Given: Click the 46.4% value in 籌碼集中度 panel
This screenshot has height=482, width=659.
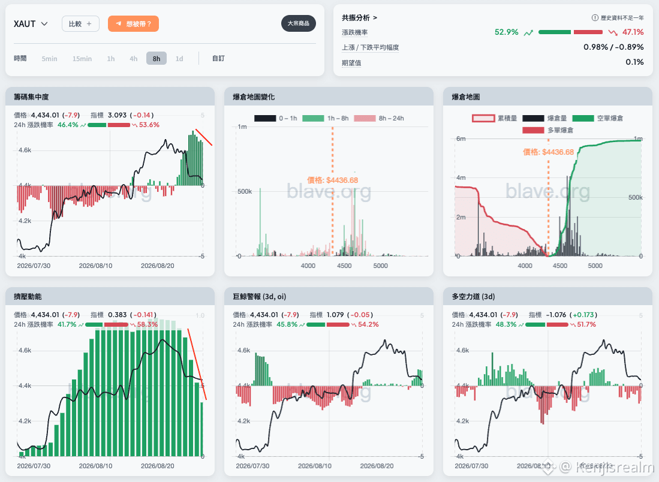Looking at the screenshot, I should coord(68,125).
